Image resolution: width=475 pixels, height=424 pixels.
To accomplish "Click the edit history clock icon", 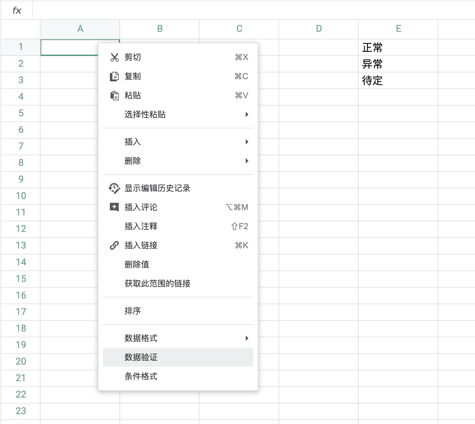I will pos(114,188).
